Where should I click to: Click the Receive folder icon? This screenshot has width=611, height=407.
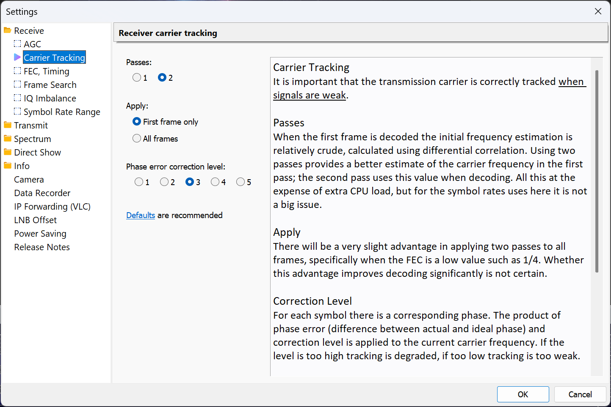(7, 30)
